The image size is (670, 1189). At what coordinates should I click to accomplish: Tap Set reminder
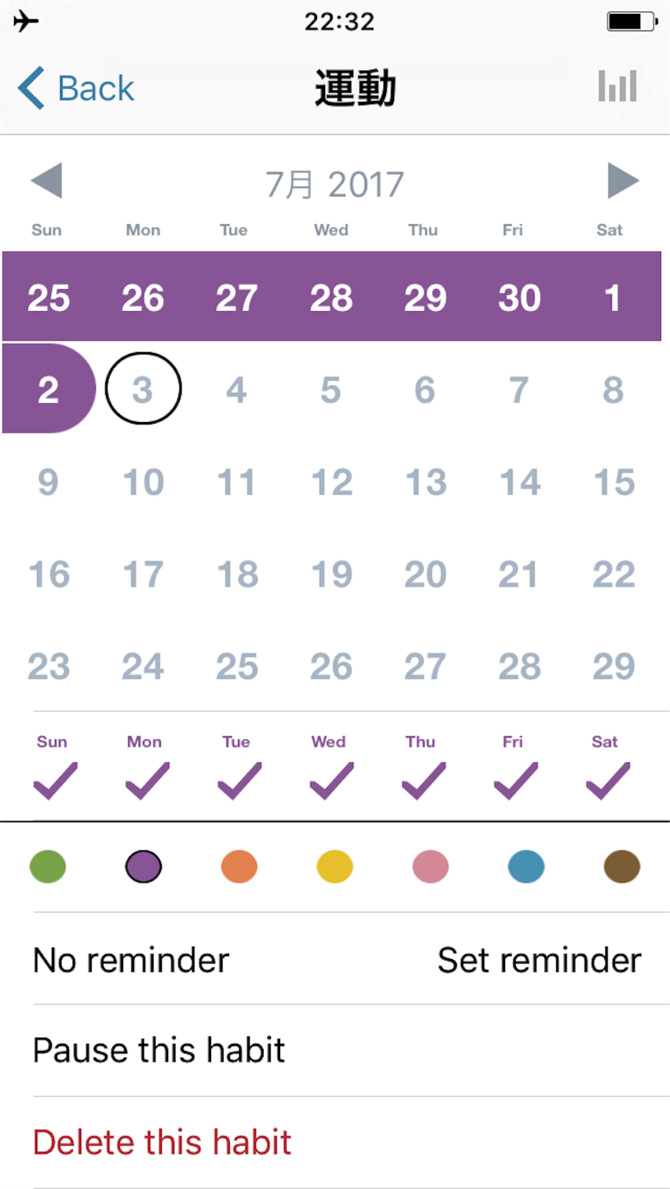click(539, 959)
